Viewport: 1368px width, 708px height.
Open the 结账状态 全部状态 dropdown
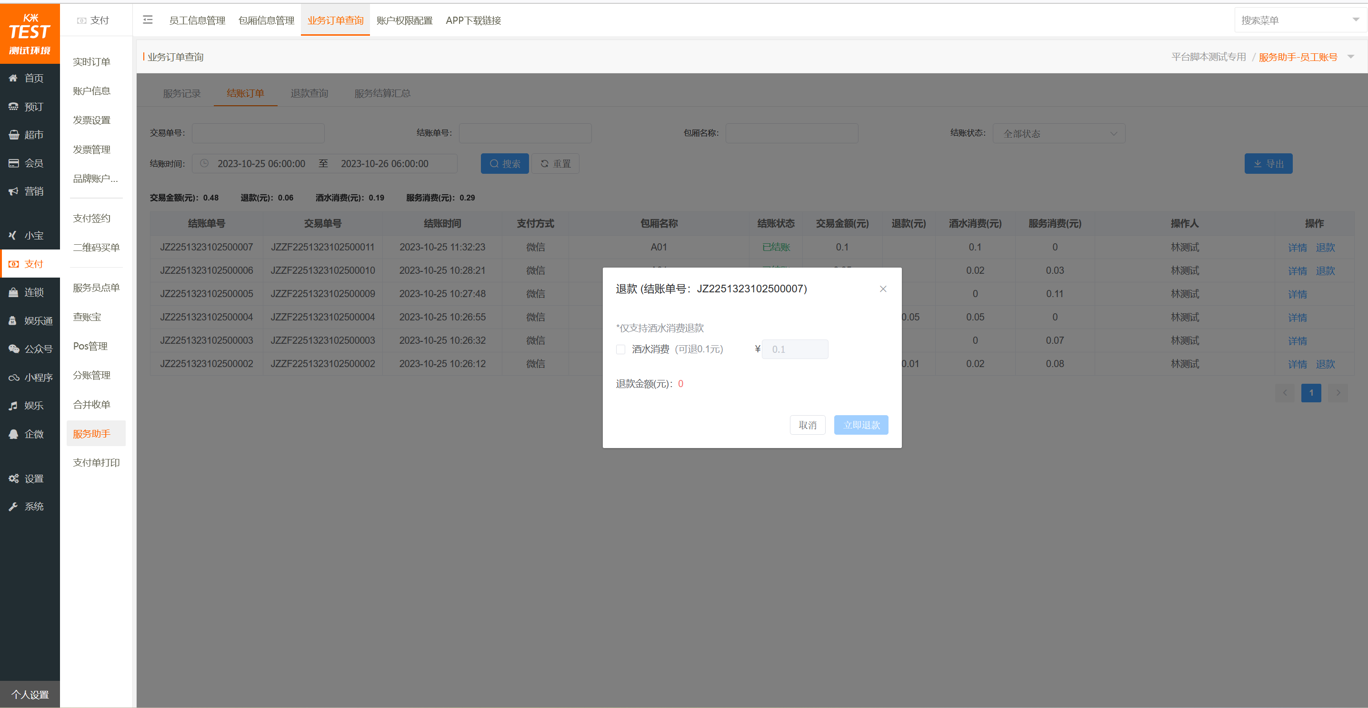click(1059, 133)
